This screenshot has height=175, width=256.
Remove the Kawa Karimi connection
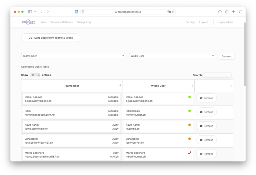(206, 126)
